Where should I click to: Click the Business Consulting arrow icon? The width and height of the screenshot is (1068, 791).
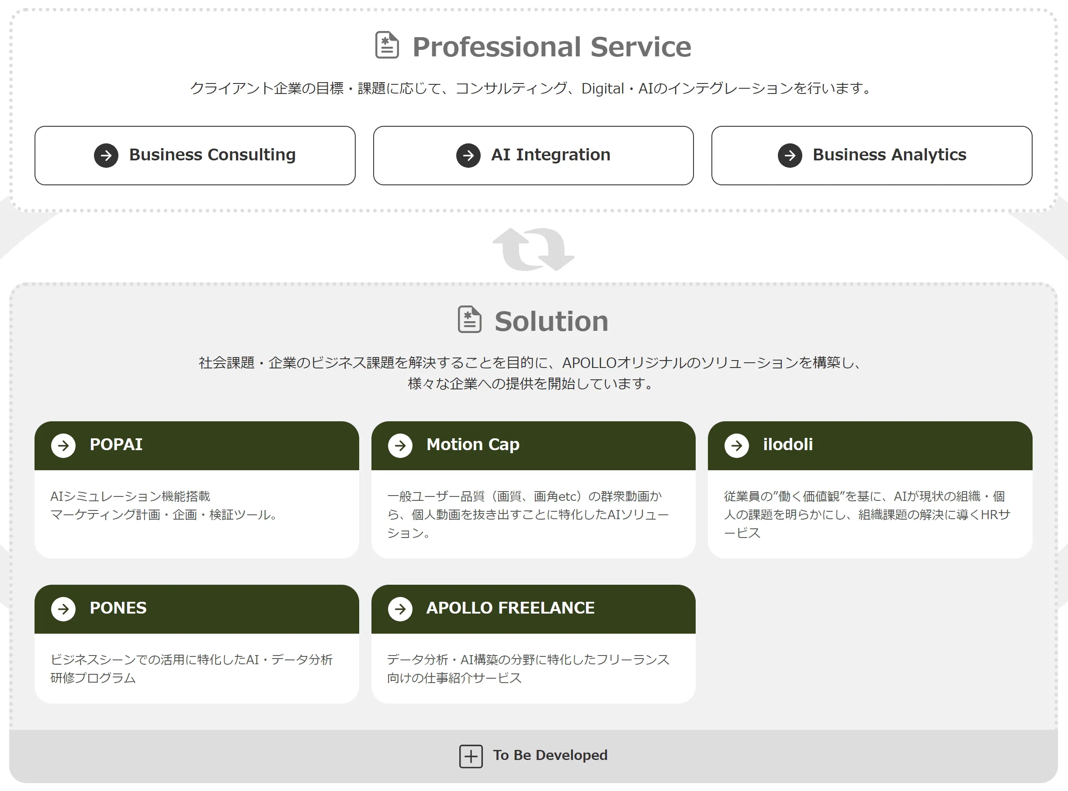[x=106, y=156]
